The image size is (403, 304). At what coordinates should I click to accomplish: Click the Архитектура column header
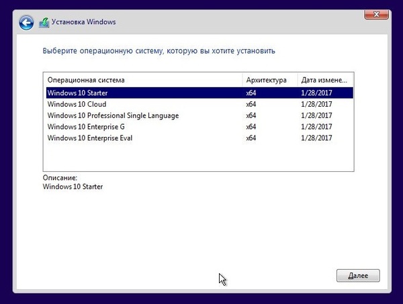(270, 80)
